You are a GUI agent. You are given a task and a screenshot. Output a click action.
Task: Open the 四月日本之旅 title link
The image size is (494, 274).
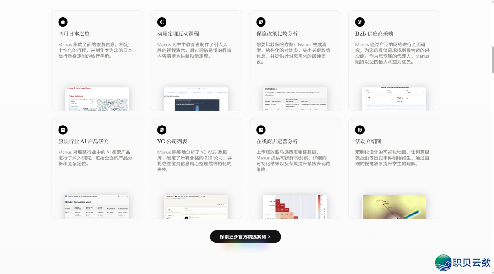tap(74, 34)
